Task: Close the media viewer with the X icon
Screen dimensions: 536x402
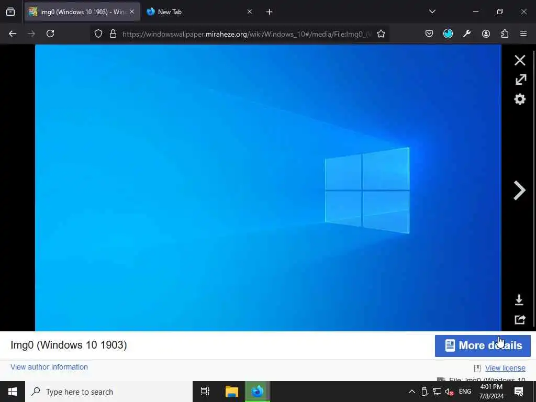Action: (x=520, y=61)
